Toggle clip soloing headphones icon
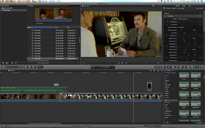The image size is (205, 128). [x=158, y=70]
